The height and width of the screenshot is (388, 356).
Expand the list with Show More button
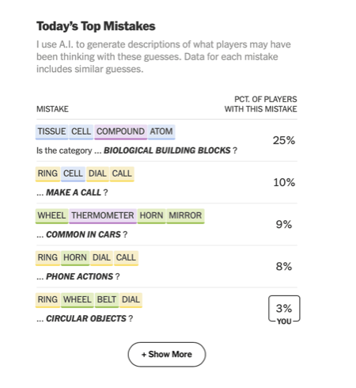tap(167, 354)
